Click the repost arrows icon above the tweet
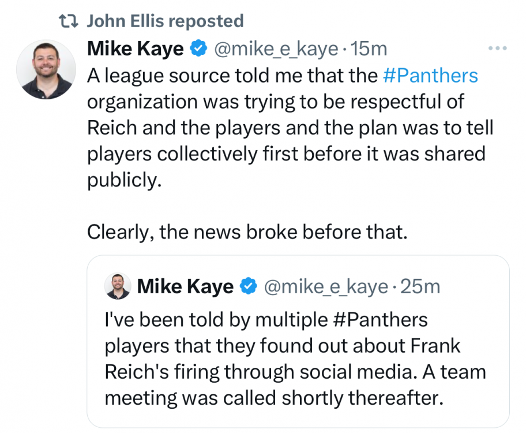This screenshot has height=433, width=526. pyautogui.click(x=70, y=22)
